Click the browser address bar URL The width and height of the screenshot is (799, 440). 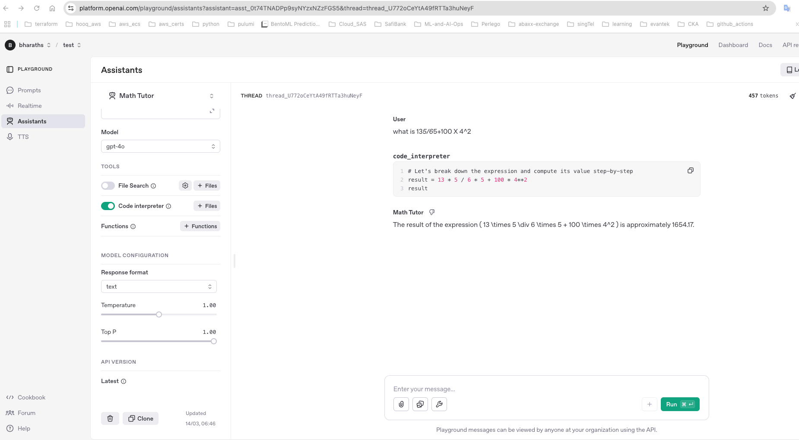point(276,8)
